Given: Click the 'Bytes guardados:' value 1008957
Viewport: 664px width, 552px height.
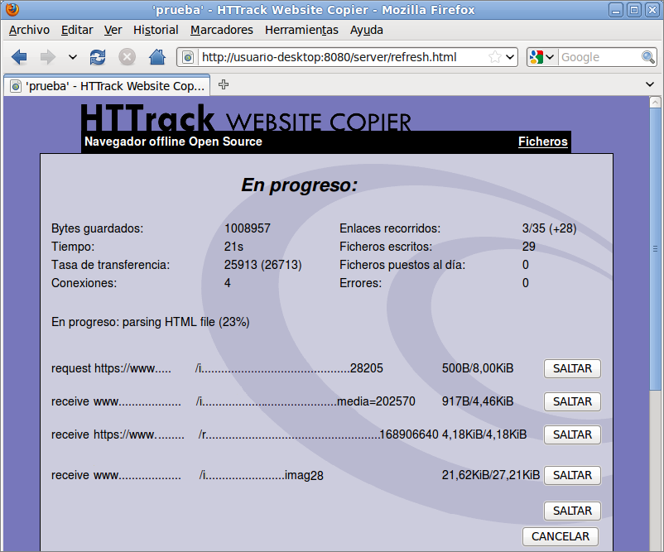Looking at the screenshot, I should click(248, 228).
